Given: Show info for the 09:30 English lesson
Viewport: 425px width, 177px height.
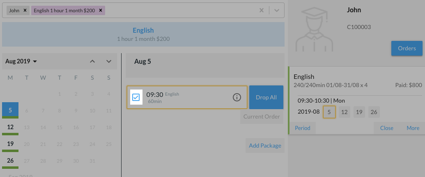Looking at the screenshot, I should tap(237, 97).
